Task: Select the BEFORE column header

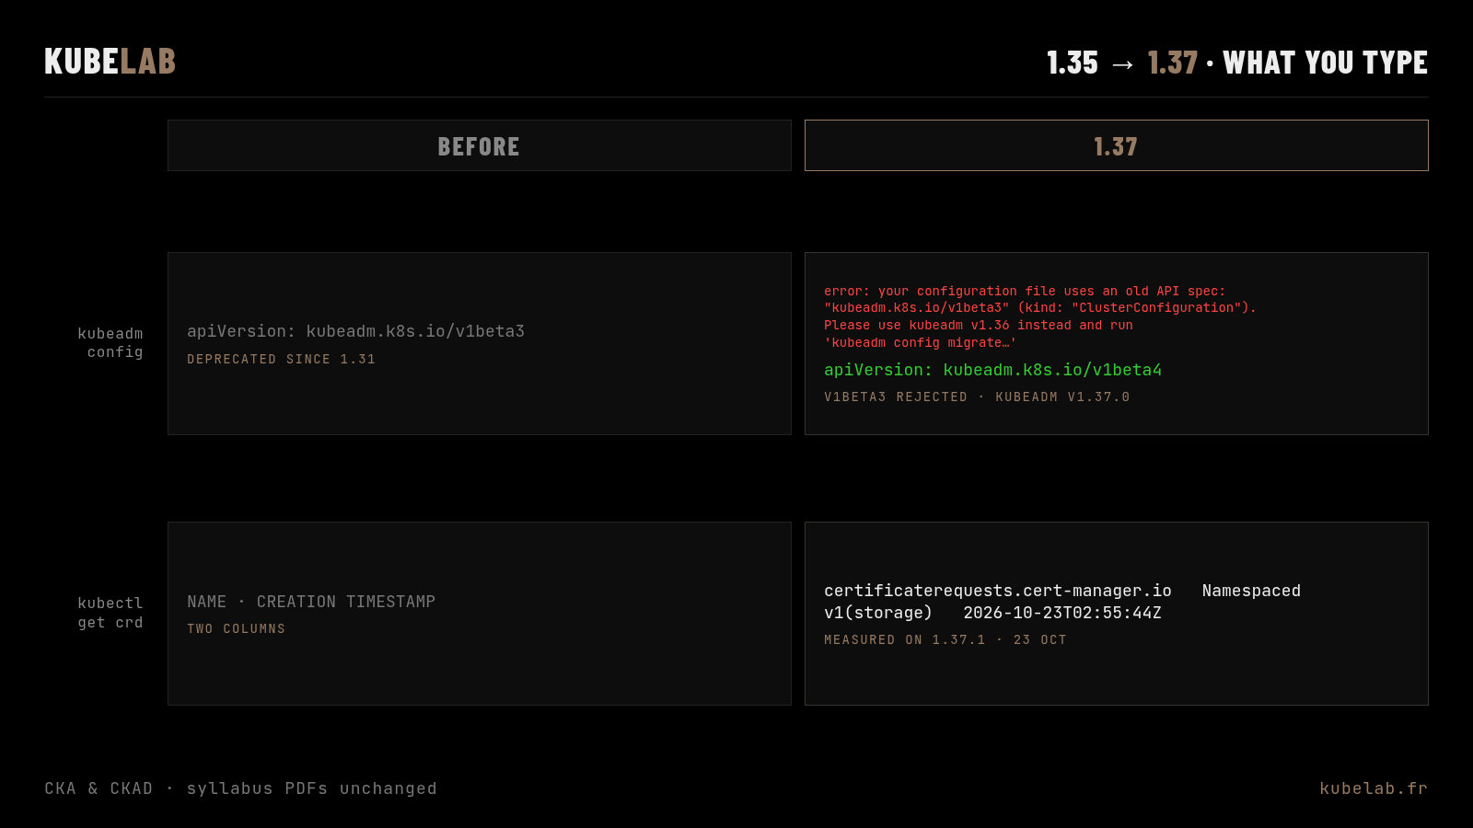Action: tap(479, 145)
